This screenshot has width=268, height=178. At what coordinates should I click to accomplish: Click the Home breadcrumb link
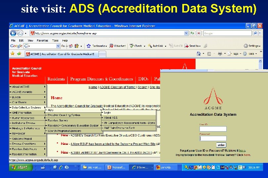point(93,87)
